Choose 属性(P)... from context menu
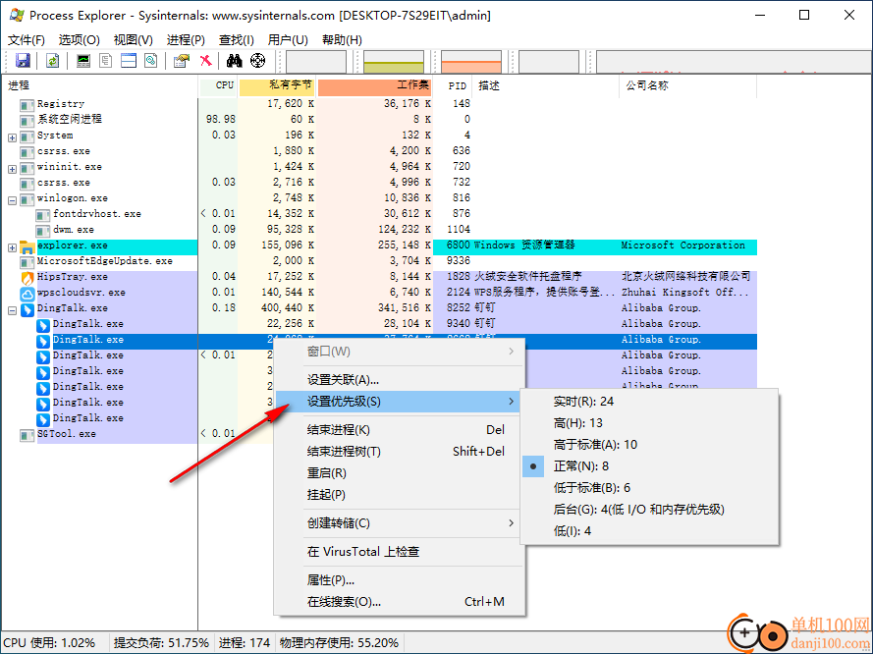 click(x=400, y=580)
